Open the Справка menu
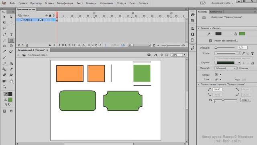 (143, 3)
